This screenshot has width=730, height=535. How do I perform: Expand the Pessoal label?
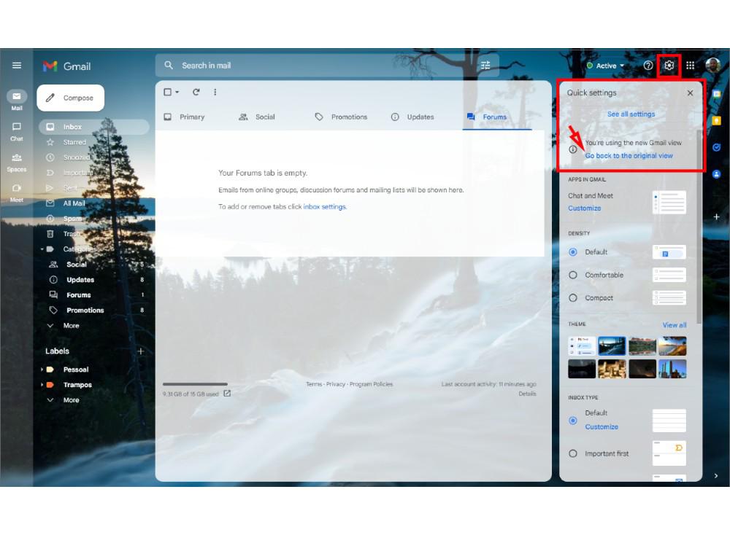pyautogui.click(x=42, y=370)
